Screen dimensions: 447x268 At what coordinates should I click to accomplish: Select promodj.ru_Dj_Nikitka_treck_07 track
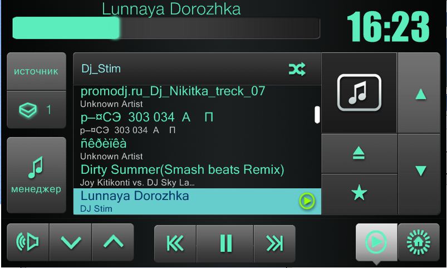pos(197,97)
